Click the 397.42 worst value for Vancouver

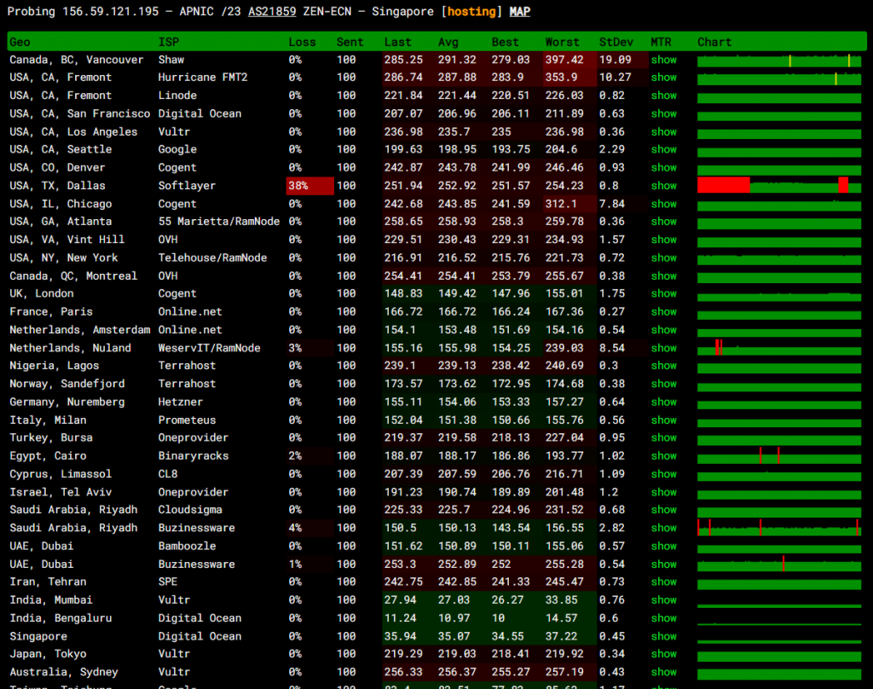(x=564, y=60)
